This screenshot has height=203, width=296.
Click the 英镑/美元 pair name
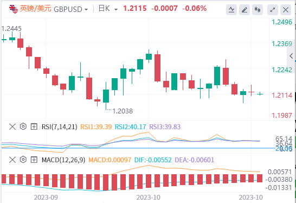[35, 9]
